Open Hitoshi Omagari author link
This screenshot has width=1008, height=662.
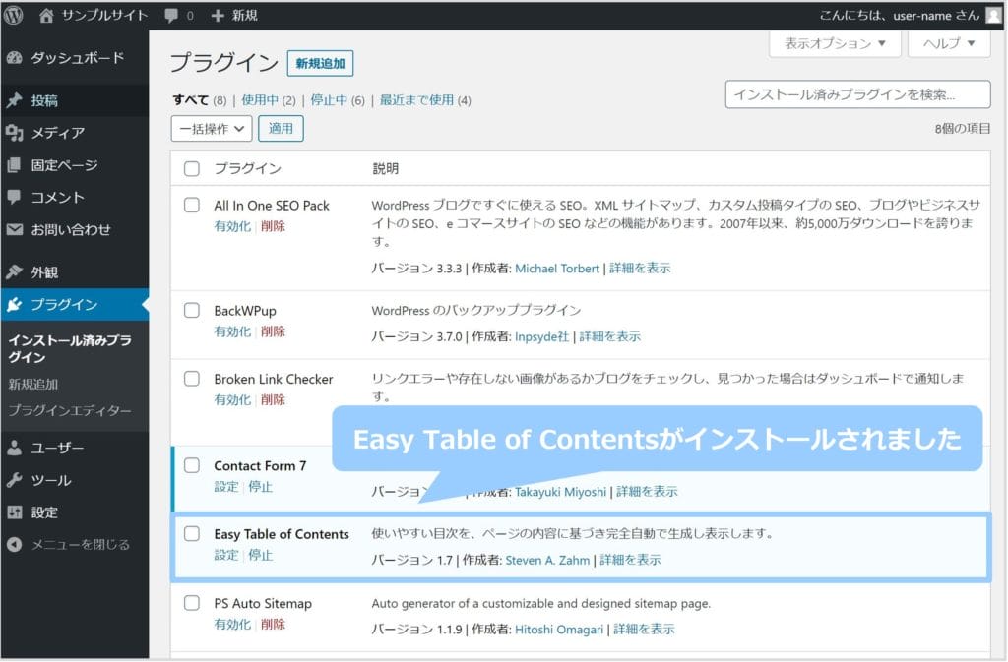coord(559,630)
